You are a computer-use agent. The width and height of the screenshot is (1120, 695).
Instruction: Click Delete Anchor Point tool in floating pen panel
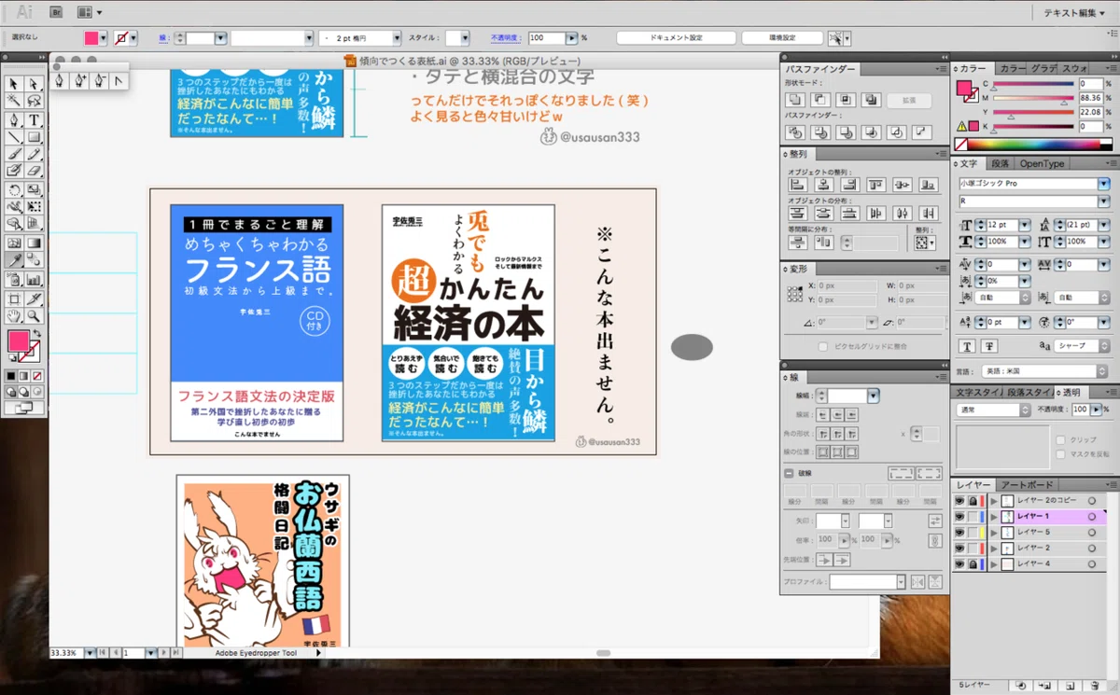(x=99, y=80)
